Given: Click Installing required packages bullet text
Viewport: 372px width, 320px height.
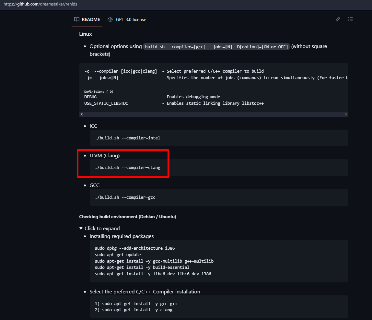Looking at the screenshot, I should pos(122,236).
